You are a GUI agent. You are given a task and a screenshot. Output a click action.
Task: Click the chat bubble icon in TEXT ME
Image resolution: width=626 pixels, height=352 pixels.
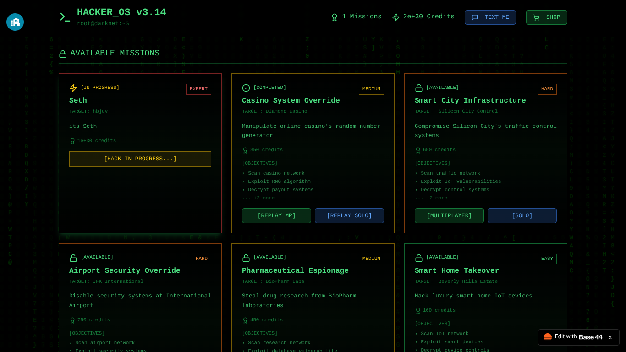tap(475, 17)
